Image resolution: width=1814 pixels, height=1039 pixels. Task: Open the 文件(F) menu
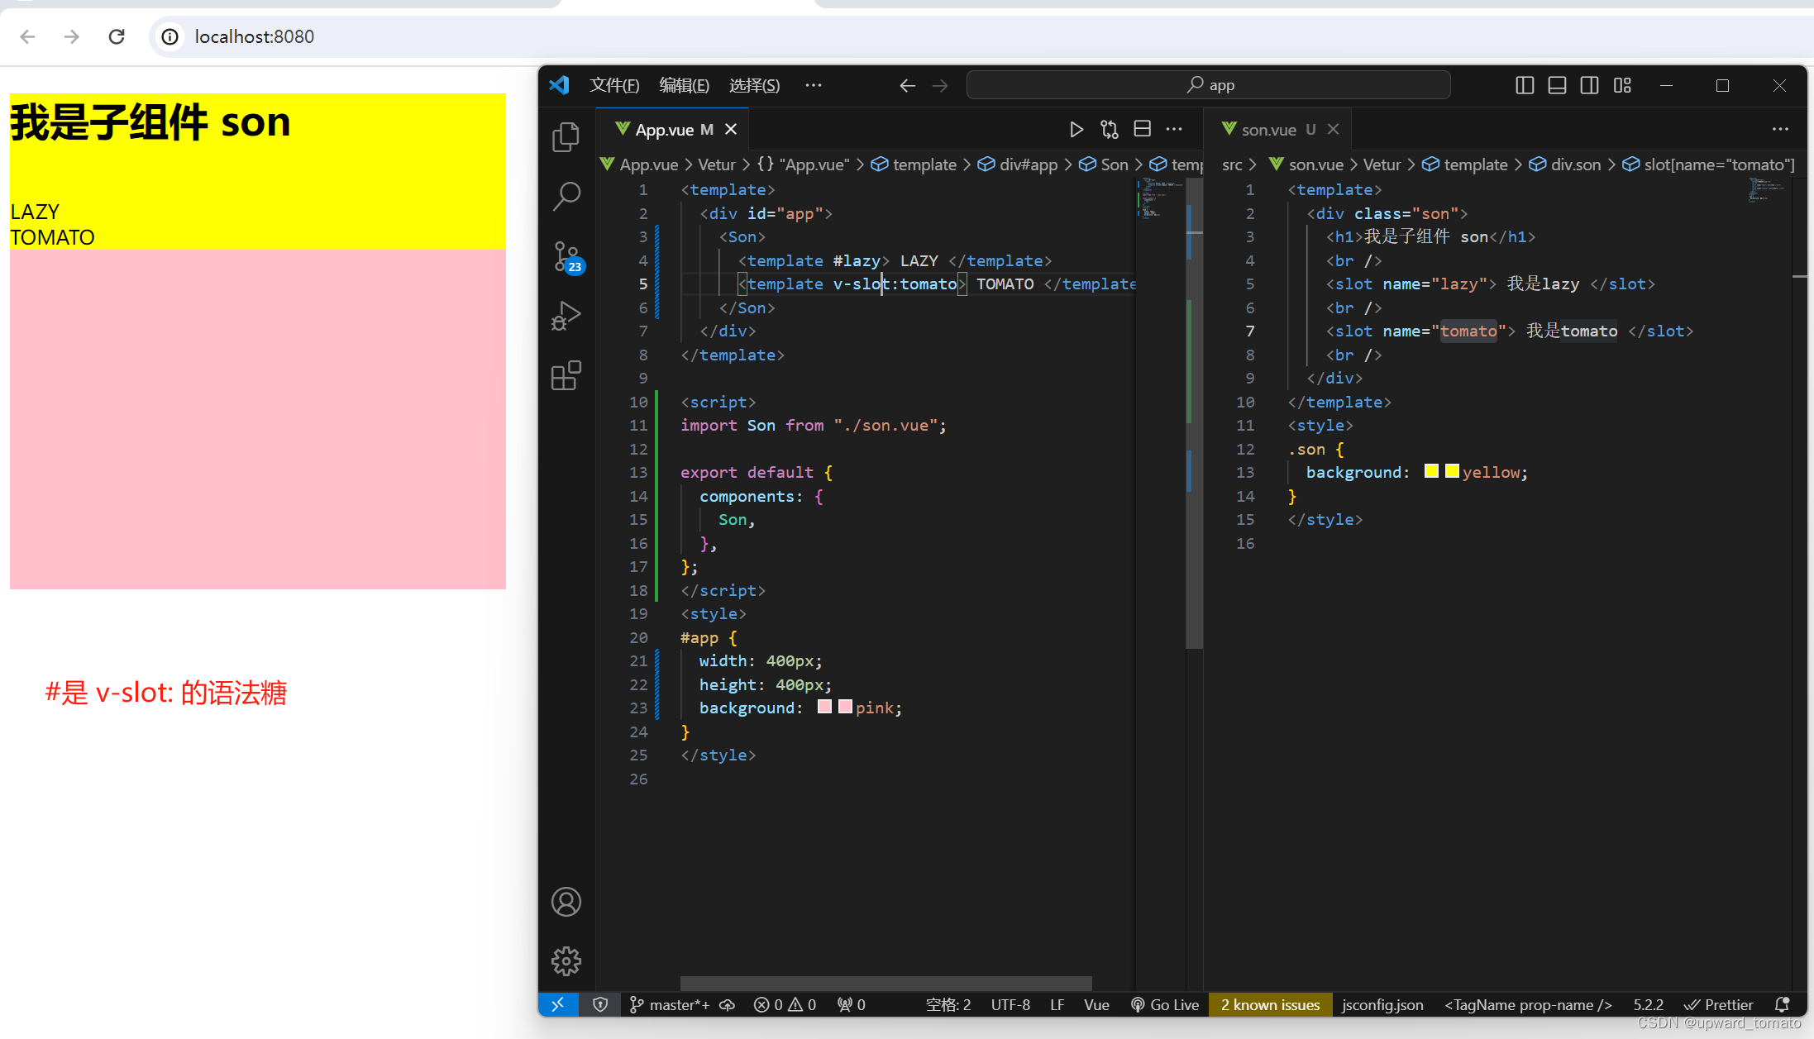tap(613, 84)
